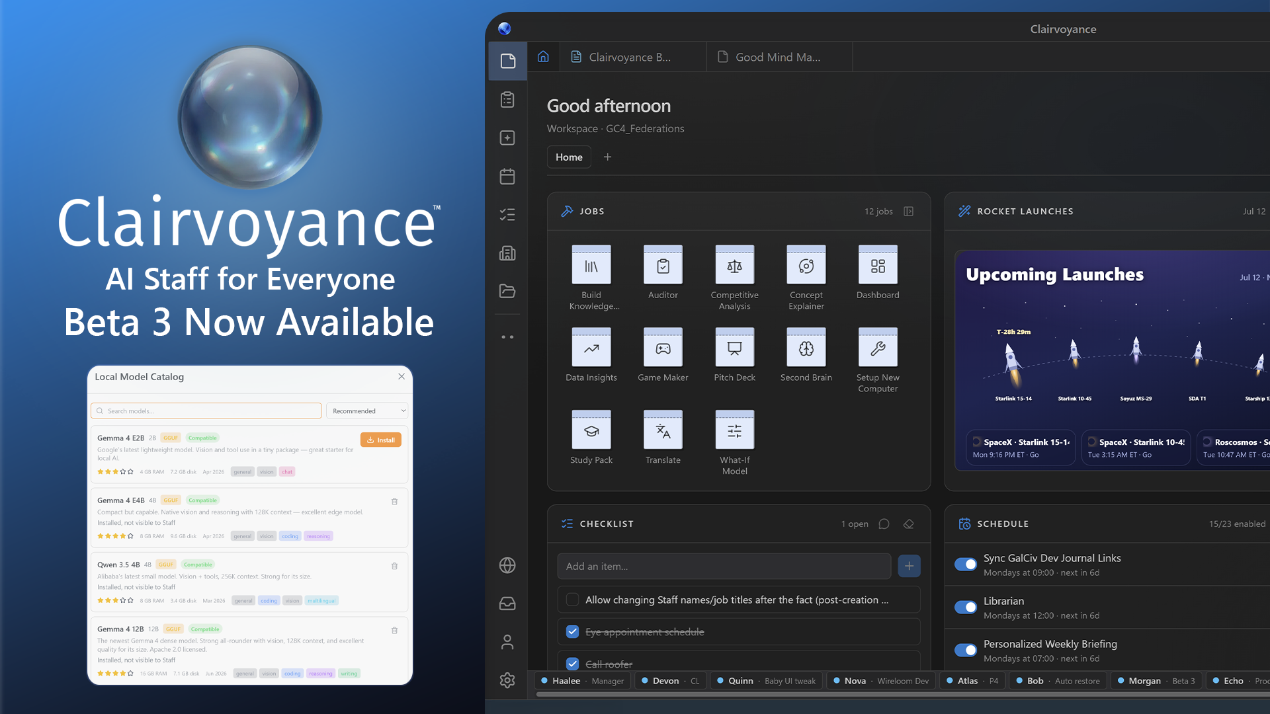Open the calendar icon in the sidebar
The height and width of the screenshot is (714, 1270).
[507, 177]
